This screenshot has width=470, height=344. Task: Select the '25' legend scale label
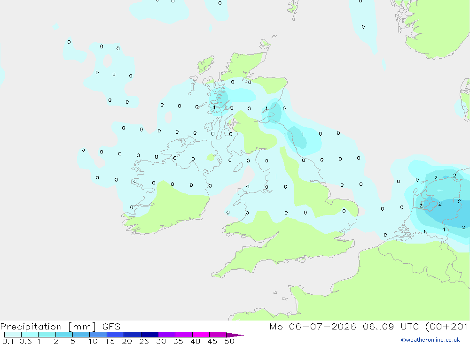coord(144,341)
